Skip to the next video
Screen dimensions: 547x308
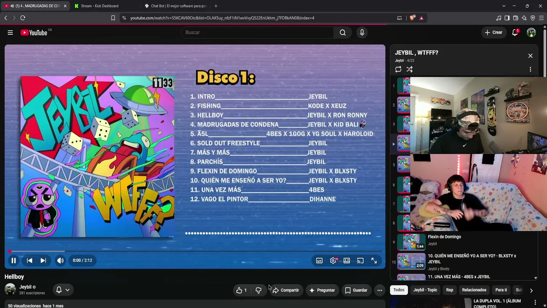pyautogui.click(x=43, y=261)
